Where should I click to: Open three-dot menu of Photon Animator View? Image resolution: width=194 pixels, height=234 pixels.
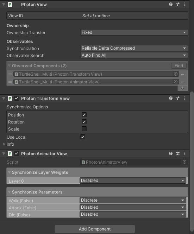185,153
